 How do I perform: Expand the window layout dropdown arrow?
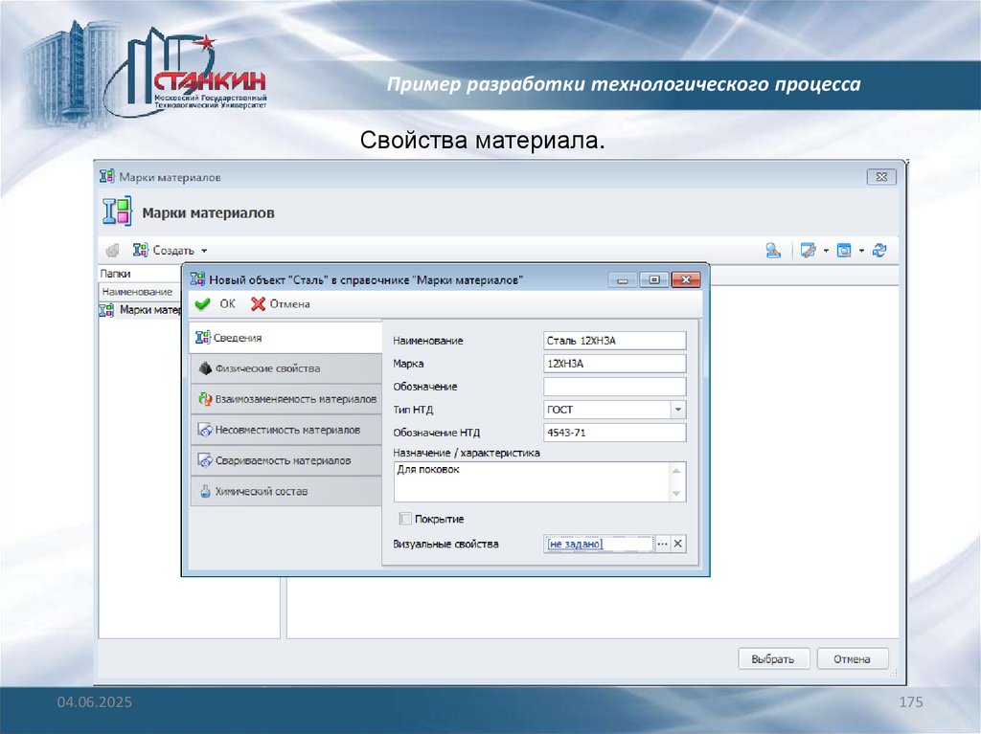861,251
